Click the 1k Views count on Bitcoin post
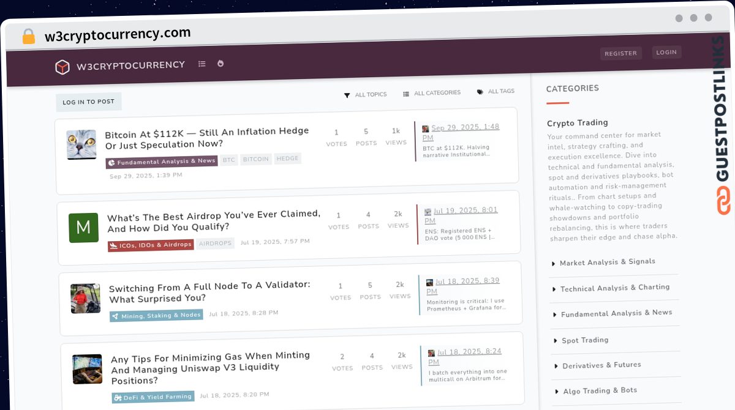This screenshot has width=735, height=410. click(x=396, y=136)
